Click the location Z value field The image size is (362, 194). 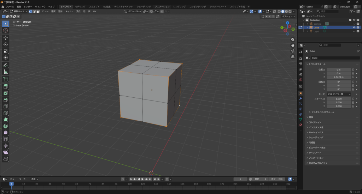coord(338,77)
